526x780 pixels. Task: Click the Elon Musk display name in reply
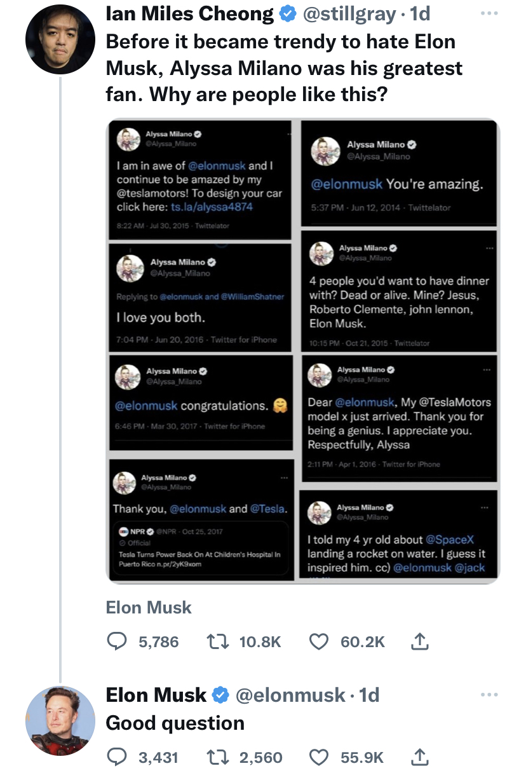point(156,695)
